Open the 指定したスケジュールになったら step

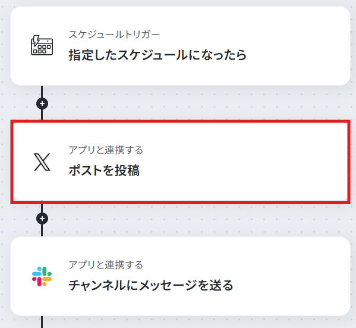point(157,55)
